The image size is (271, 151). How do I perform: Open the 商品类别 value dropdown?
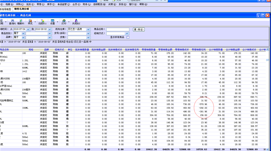point(50,33)
